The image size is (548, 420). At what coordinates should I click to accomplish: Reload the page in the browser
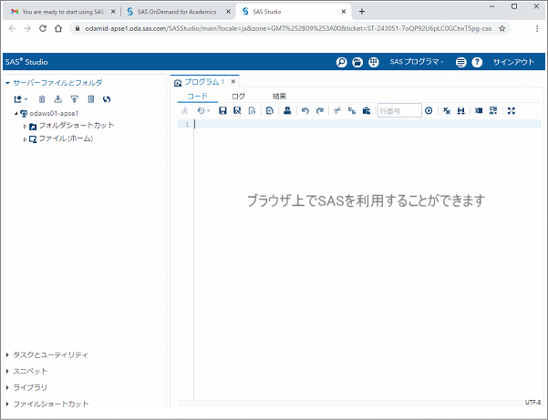click(43, 28)
